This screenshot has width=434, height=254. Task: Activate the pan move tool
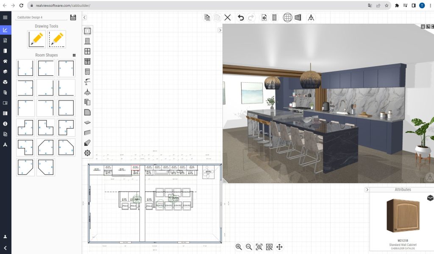pos(279,247)
